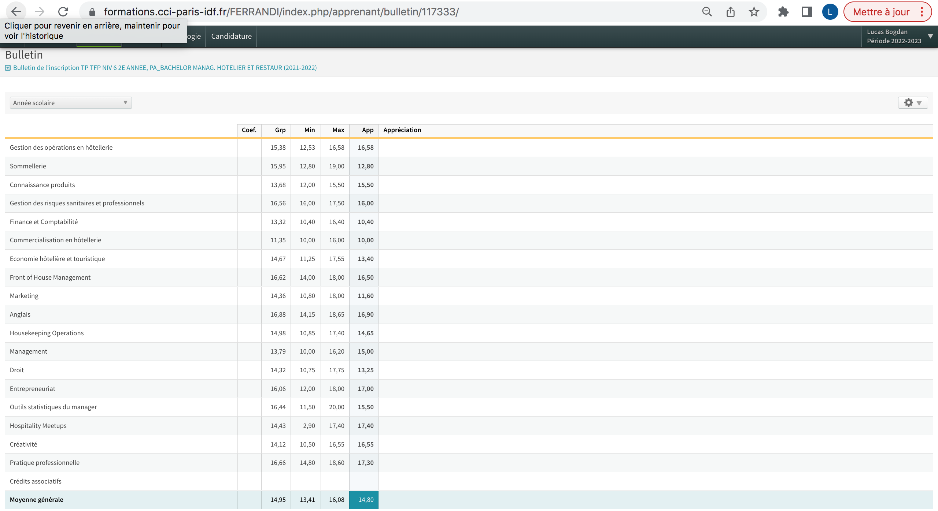Reload the page with refresh icon
This screenshot has height=511, width=938.
pos(63,12)
